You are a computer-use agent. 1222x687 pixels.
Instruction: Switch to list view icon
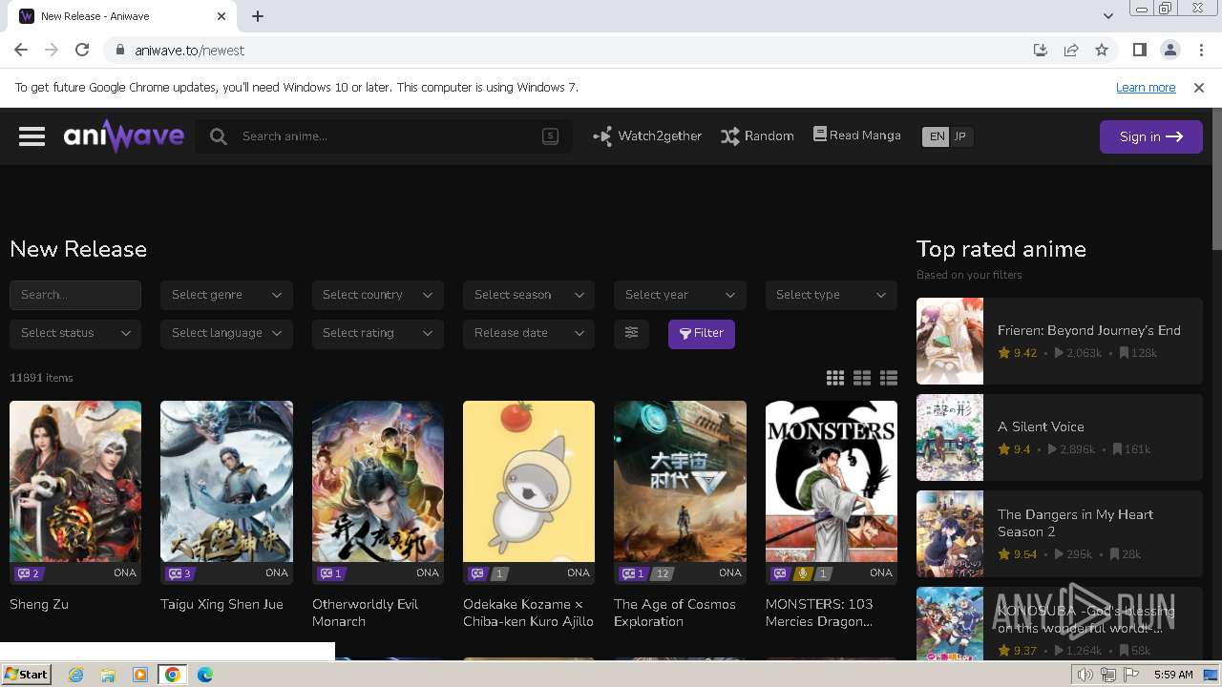point(889,378)
